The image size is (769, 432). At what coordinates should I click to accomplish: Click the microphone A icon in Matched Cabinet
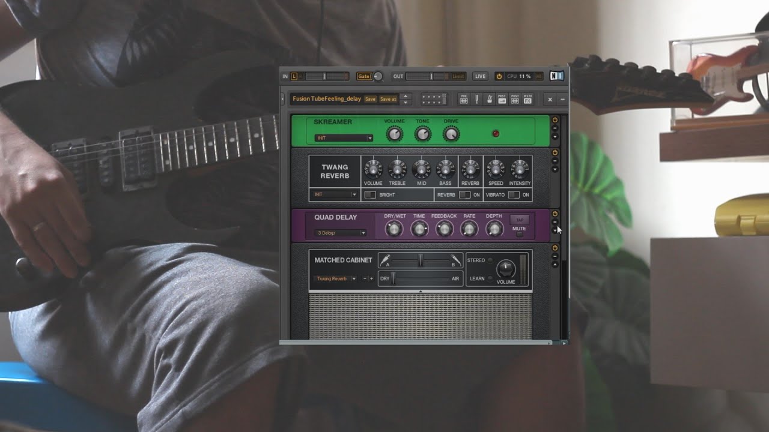tap(384, 260)
